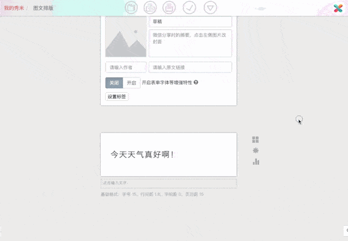Open the down-triangle more menu in toolbar

(210, 8)
